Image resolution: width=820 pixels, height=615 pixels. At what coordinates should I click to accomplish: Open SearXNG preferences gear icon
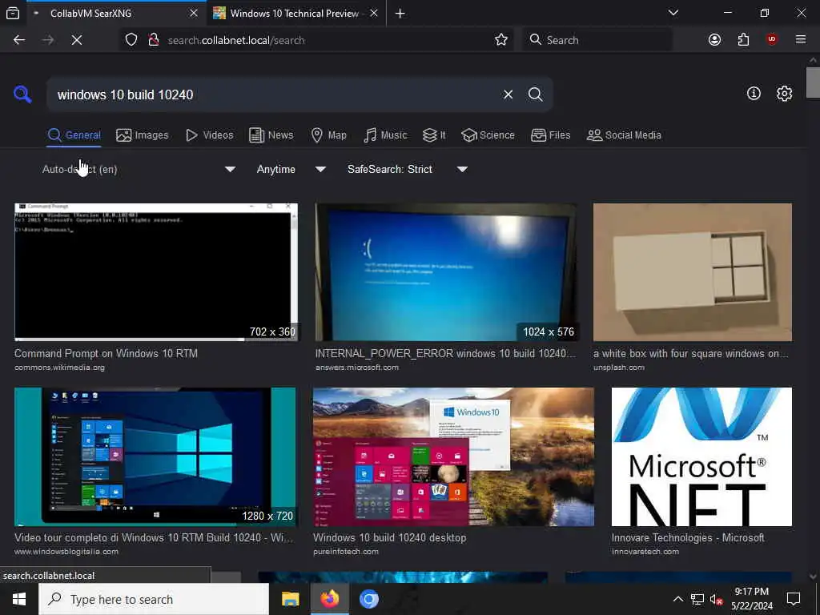point(784,94)
